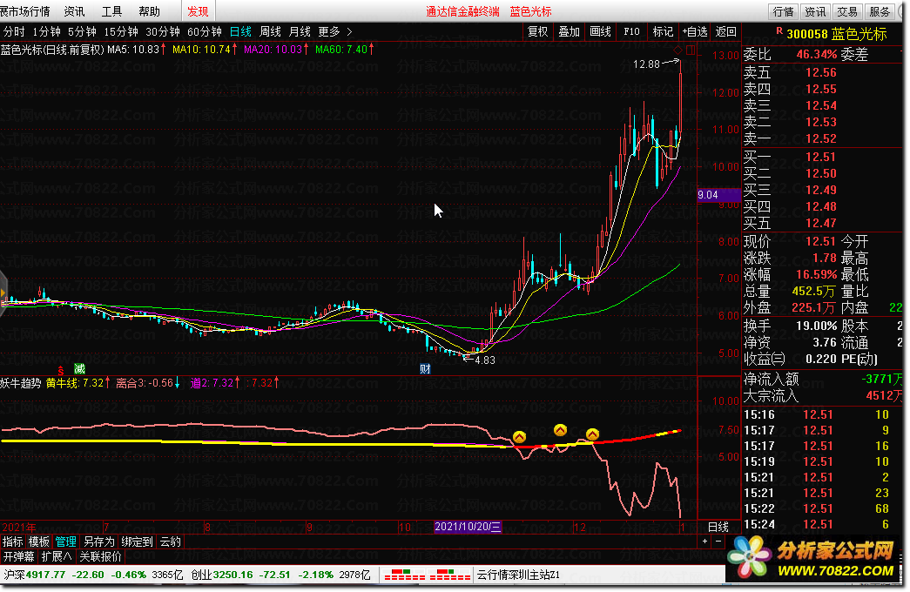
Task: Open the 交易 trading button
Action: pos(846,11)
